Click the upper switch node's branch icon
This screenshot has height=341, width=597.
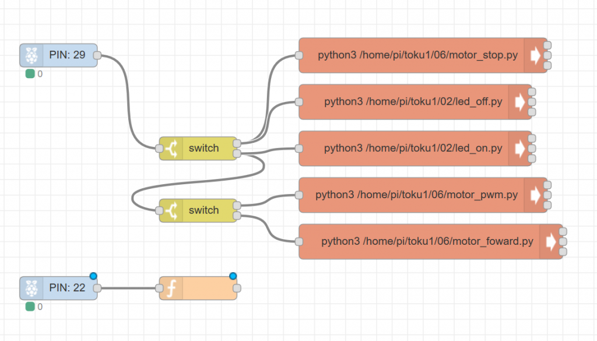171,149
